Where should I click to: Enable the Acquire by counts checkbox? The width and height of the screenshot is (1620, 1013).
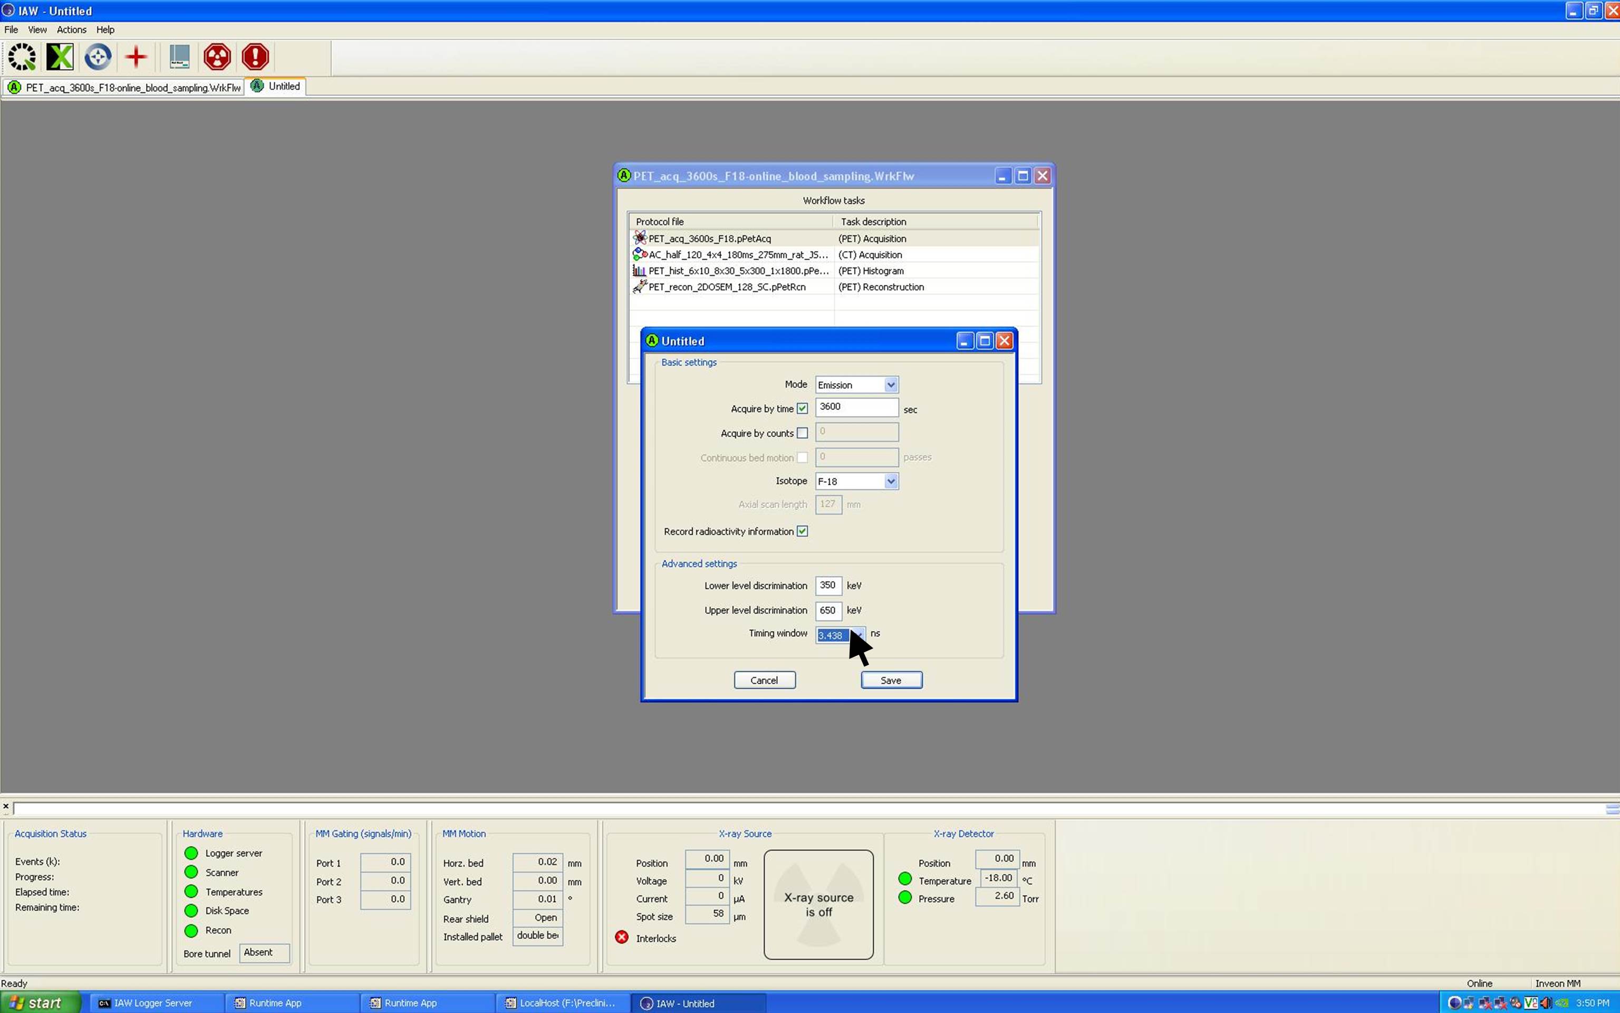802,434
